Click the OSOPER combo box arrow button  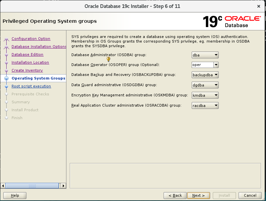click(216, 65)
